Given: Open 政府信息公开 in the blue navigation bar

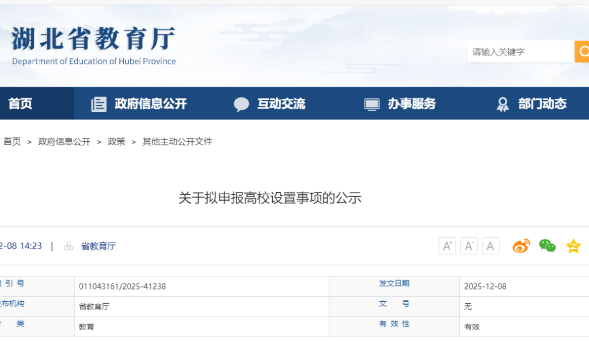Looking at the screenshot, I should pyautogui.click(x=151, y=104).
